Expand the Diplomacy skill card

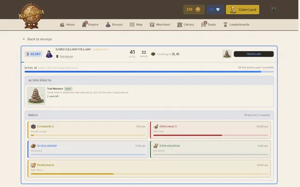click(x=210, y=130)
